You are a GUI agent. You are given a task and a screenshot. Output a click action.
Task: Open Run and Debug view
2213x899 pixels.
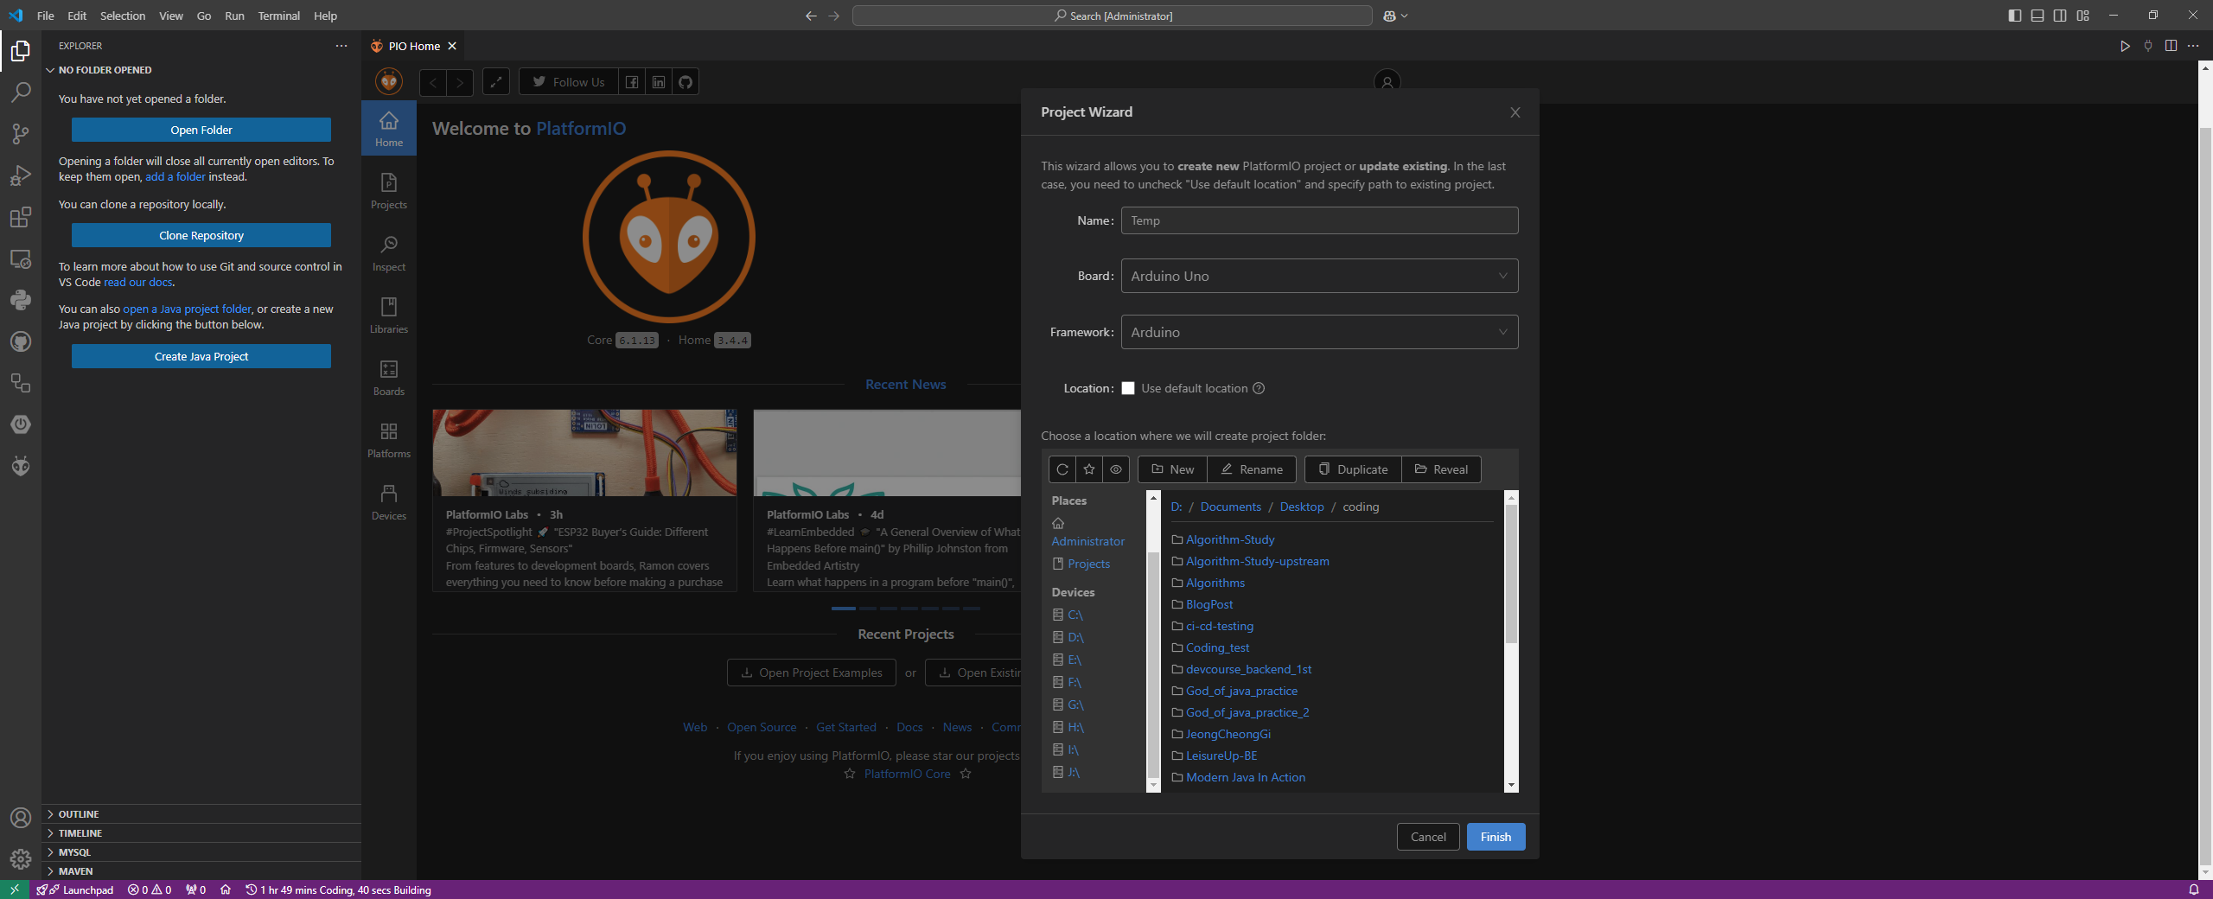[21, 175]
